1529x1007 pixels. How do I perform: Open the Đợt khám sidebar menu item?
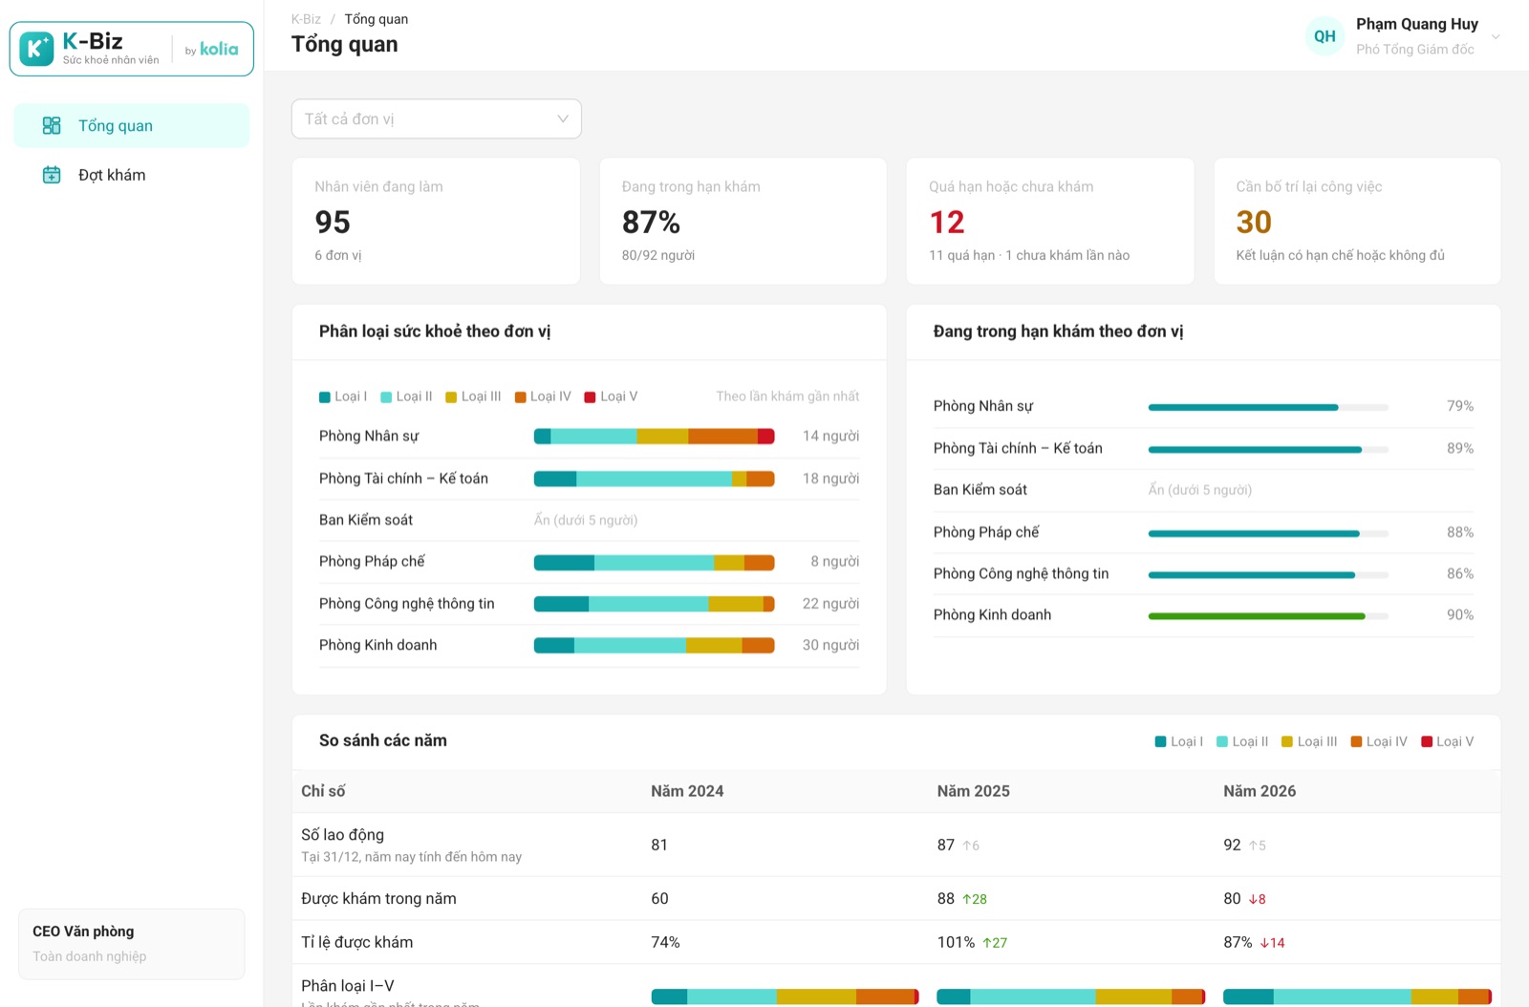pos(131,175)
